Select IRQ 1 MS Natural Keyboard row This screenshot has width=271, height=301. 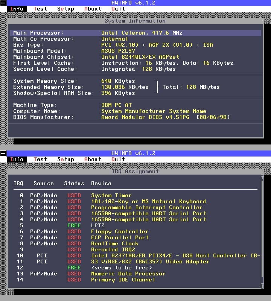click(135, 201)
